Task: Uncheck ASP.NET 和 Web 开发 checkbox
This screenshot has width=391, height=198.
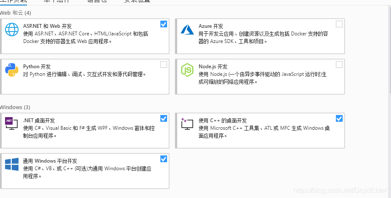Action: [164, 24]
